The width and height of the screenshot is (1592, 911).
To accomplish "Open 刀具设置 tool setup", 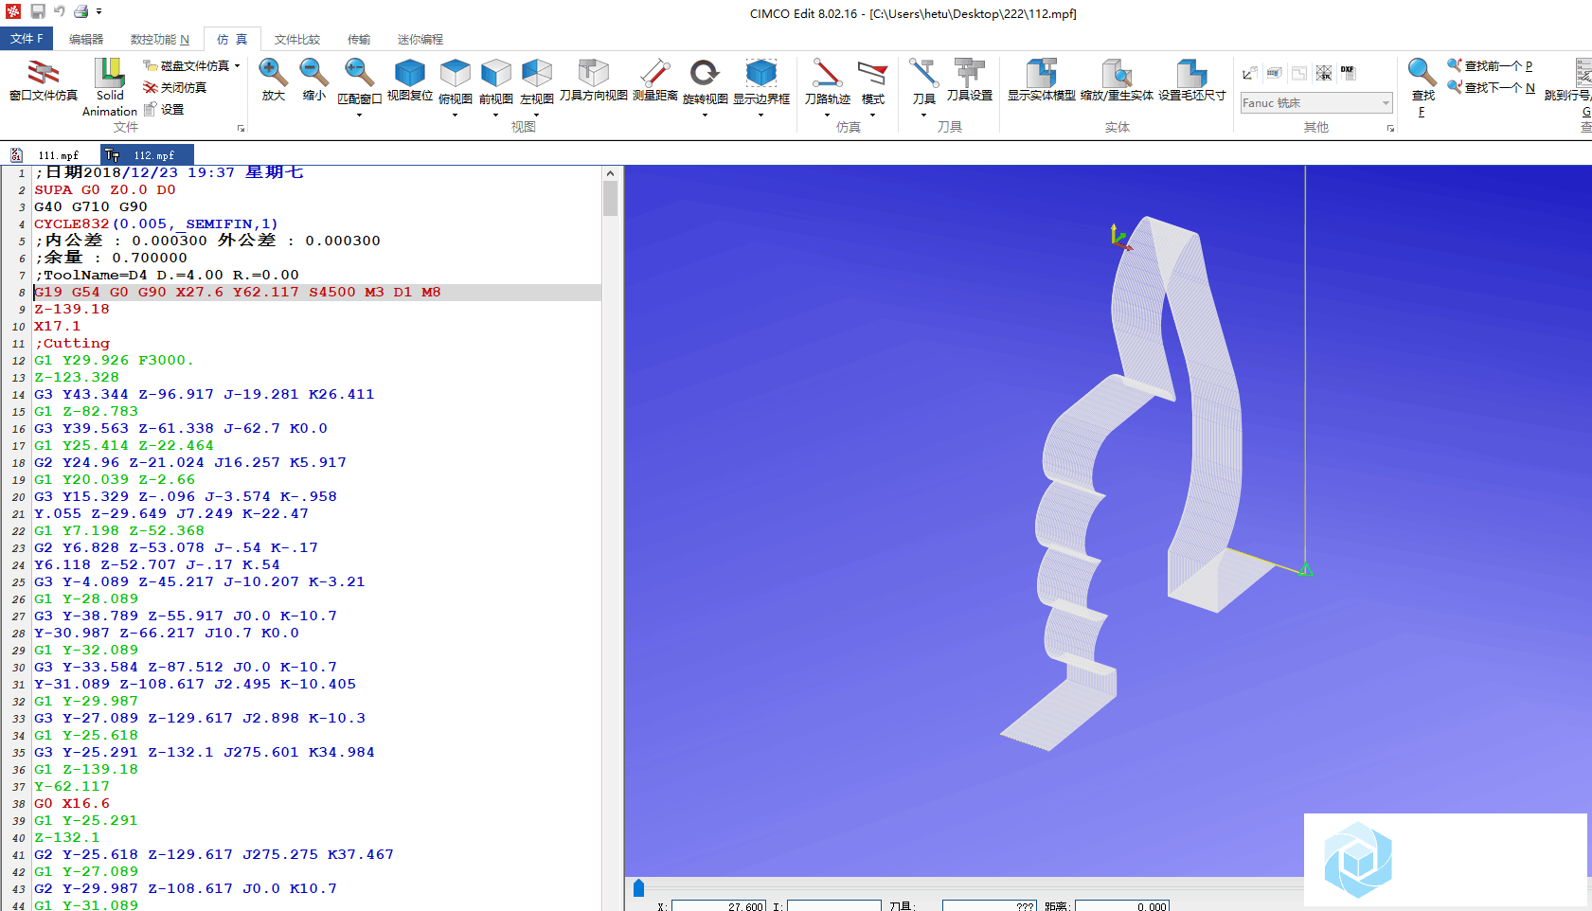I will pyautogui.click(x=970, y=80).
